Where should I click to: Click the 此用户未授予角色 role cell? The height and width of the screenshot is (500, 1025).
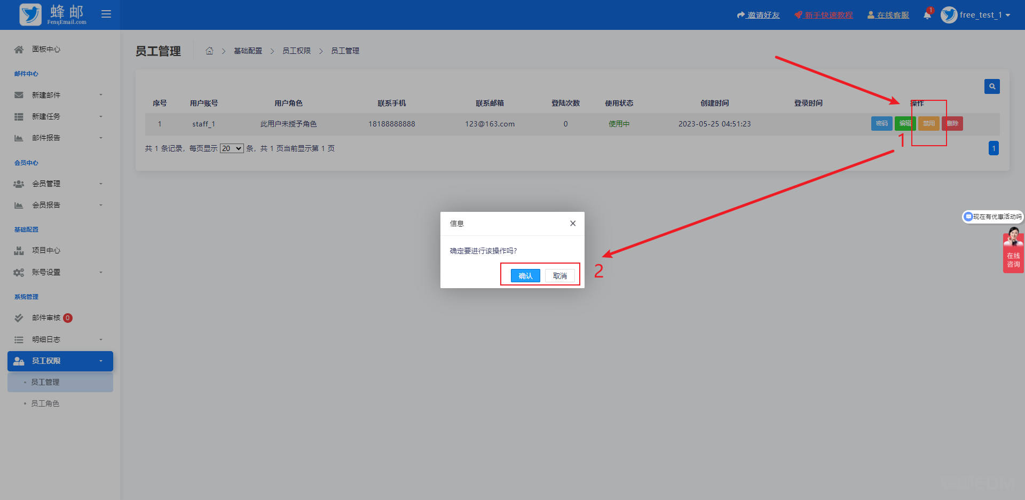tap(288, 124)
